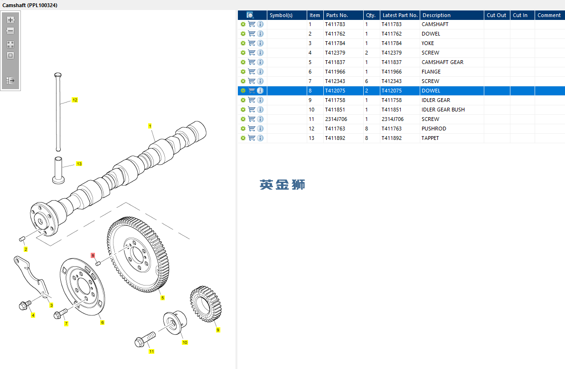Show info for IDLER GEAR row
The width and height of the screenshot is (565, 369).
260,100
